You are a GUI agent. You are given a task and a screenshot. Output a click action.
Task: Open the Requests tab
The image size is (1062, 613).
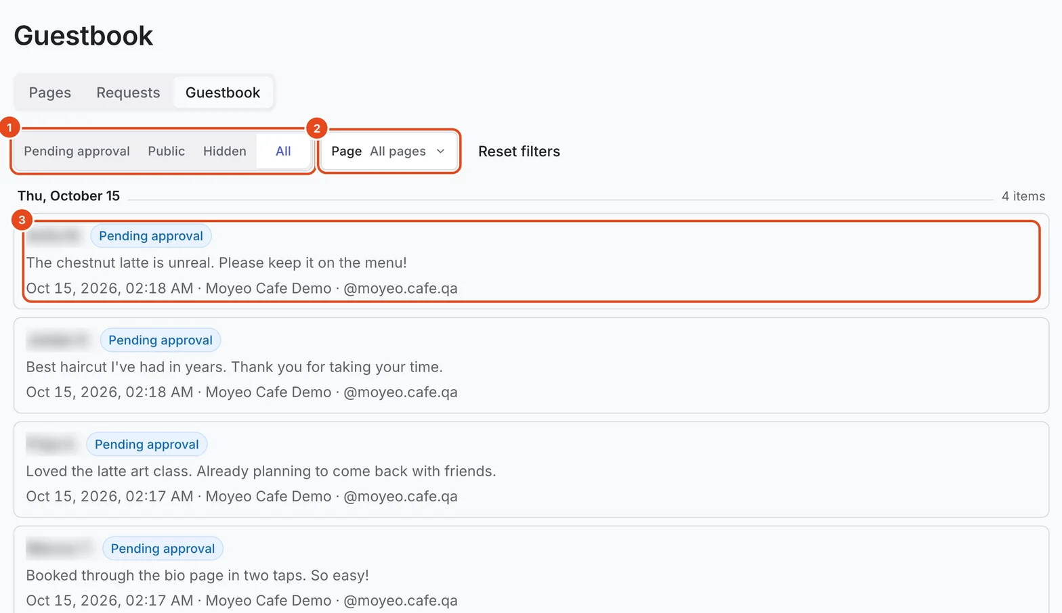[x=128, y=93]
